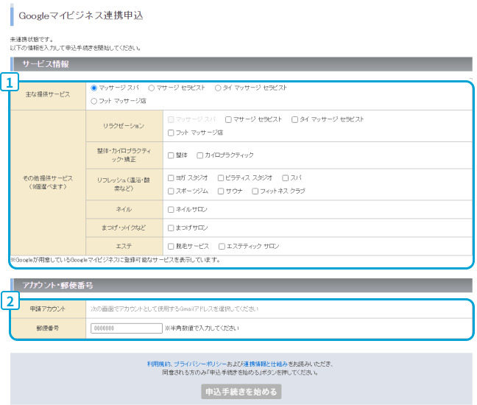Open the プライバシーポリシー link
Viewport: 477px width, 405px height.
201,364
